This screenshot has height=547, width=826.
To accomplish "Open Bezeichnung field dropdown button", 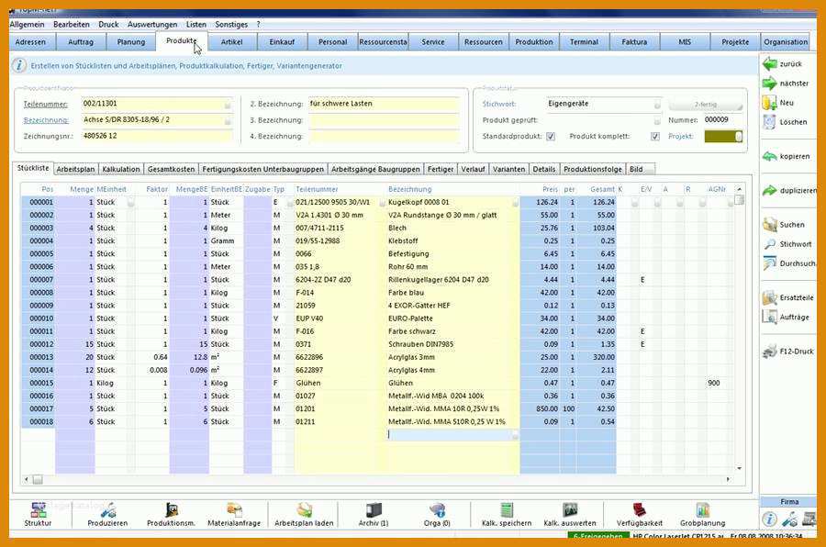I will click(228, 120).
